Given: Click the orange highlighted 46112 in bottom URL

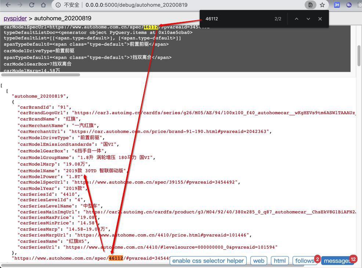Looking at the screenshot, I should tap(116, 258).
